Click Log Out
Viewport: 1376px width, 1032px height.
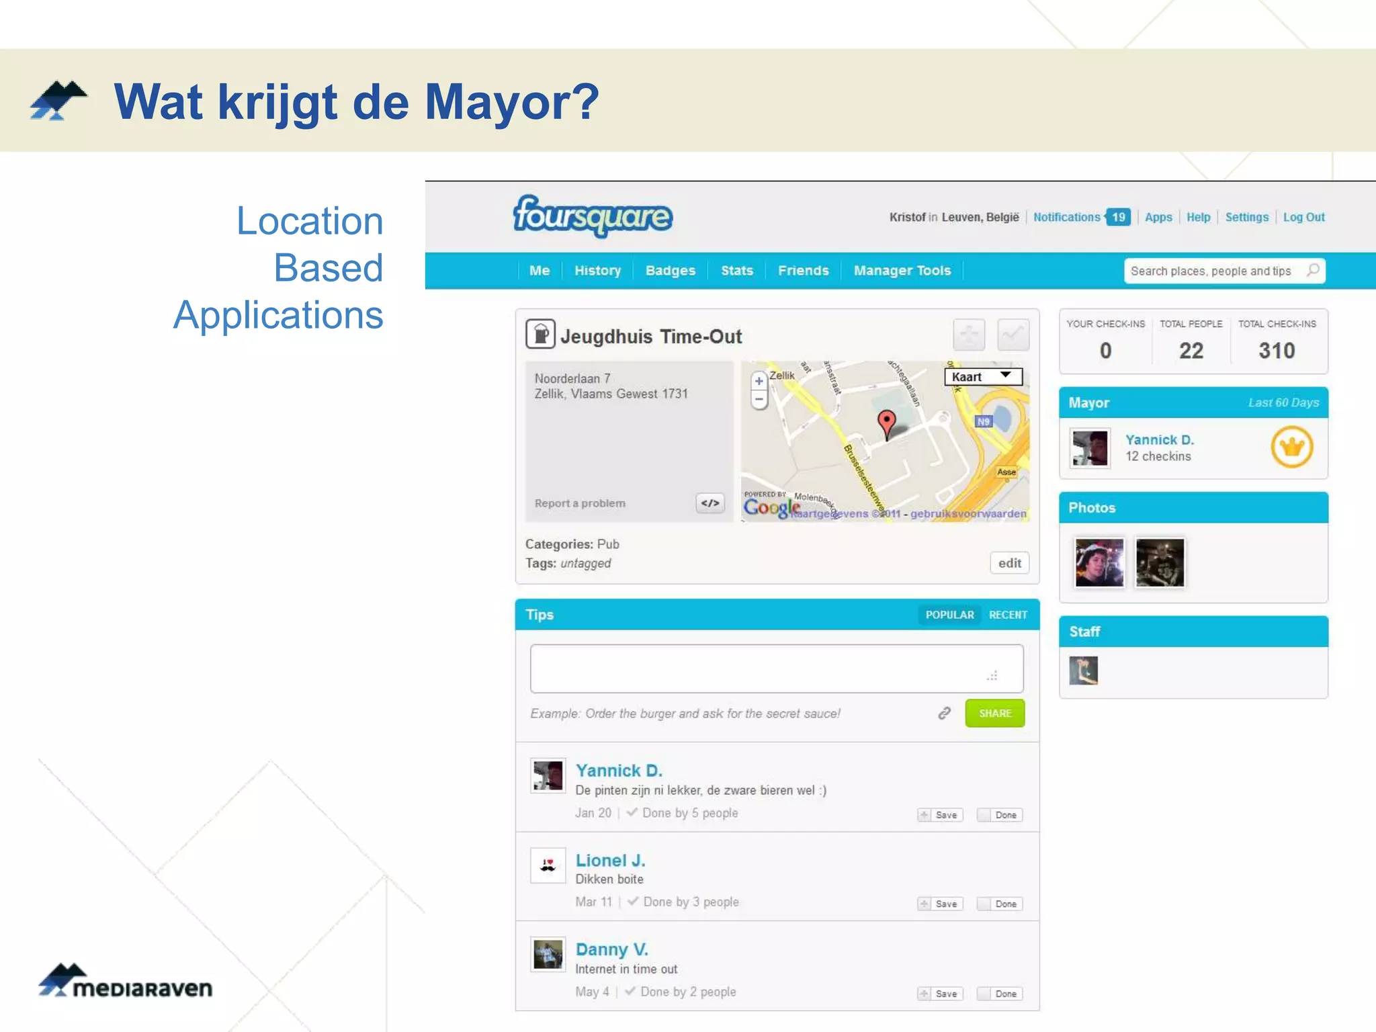tap(1304, 217)
